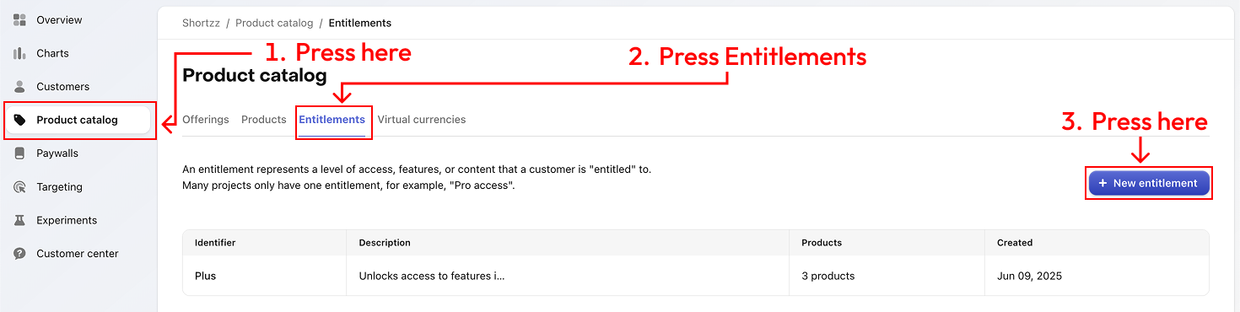Click the Overview grid icon in sidebar
Viewport: 1240px width, 312px height.
[19, 19]
